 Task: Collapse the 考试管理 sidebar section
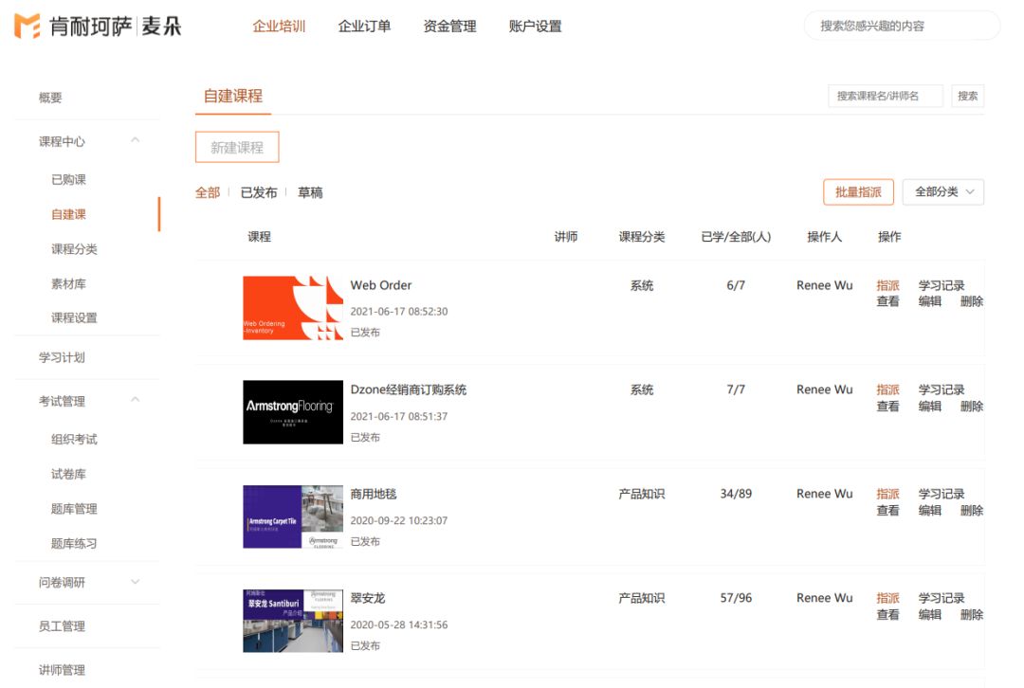pos(135,401)
